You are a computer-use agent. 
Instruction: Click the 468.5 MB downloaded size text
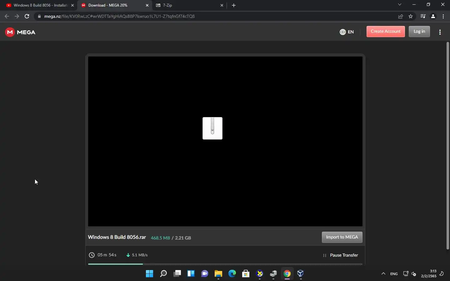tap(160, 238)
